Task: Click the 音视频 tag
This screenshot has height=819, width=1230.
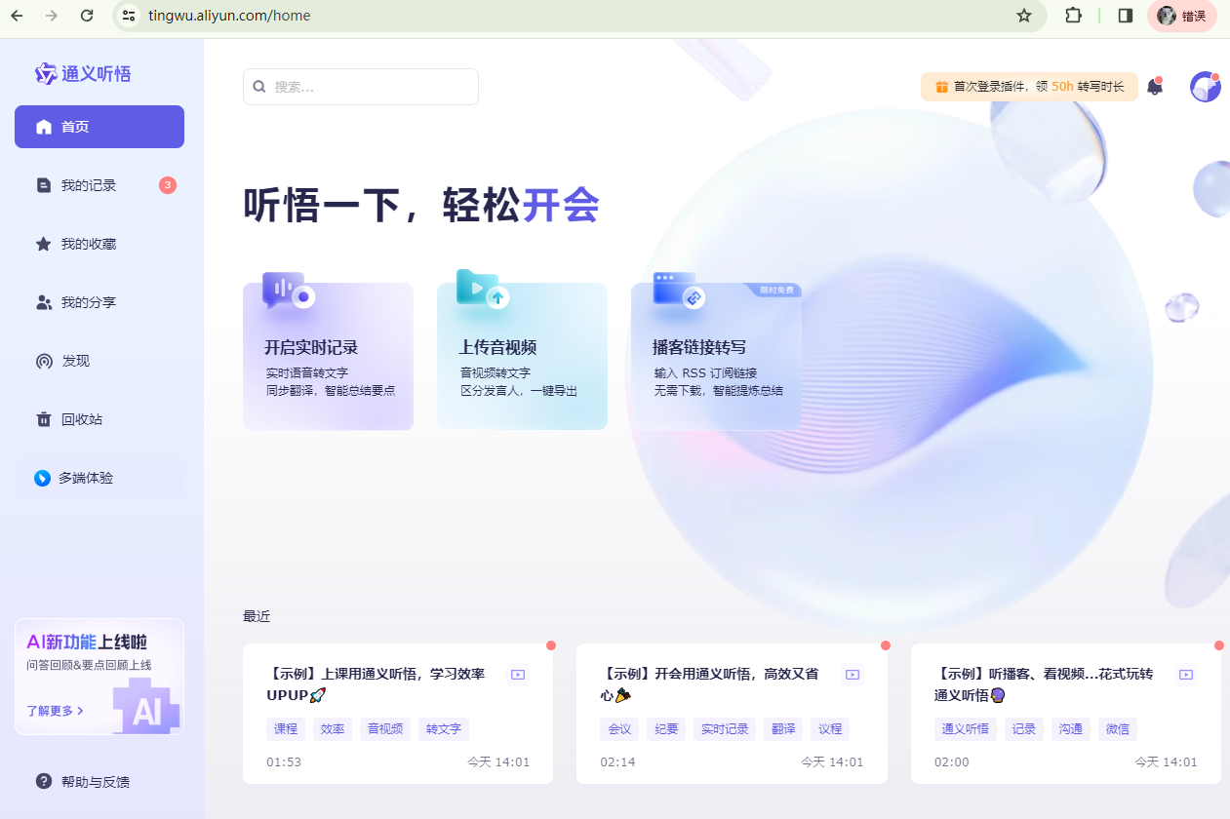Action: (385, 728)
